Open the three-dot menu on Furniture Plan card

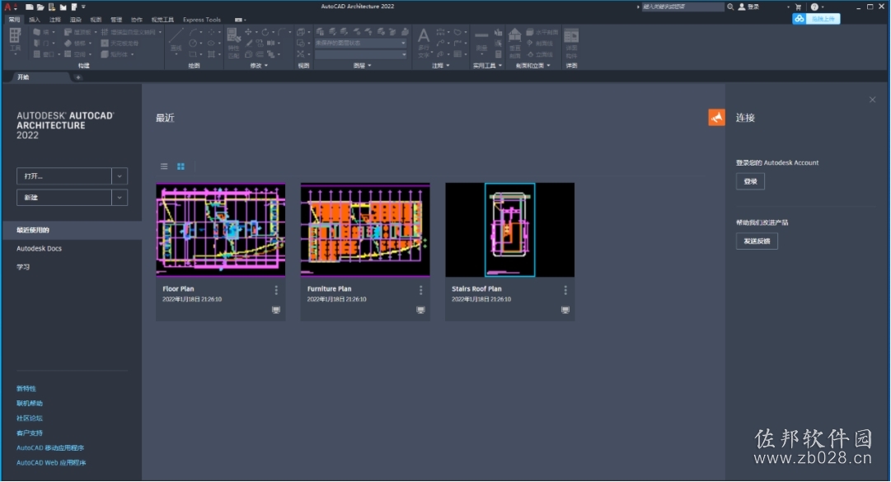[420, 290]
